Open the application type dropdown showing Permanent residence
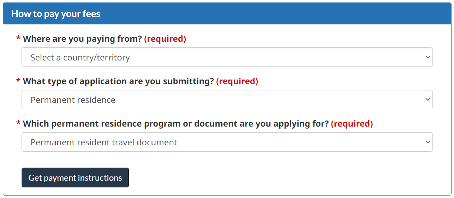This screenshot has height=198, width=454. (227, 100)
